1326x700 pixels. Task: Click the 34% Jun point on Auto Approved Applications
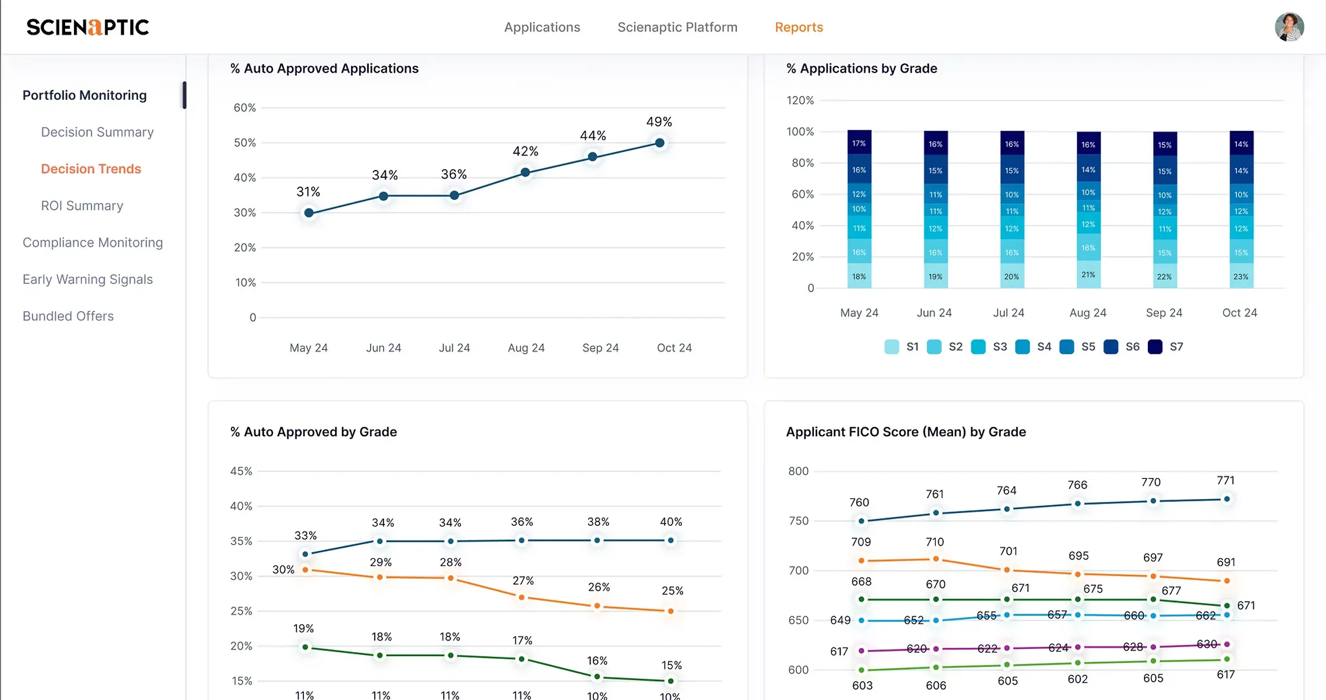point(384,196)
